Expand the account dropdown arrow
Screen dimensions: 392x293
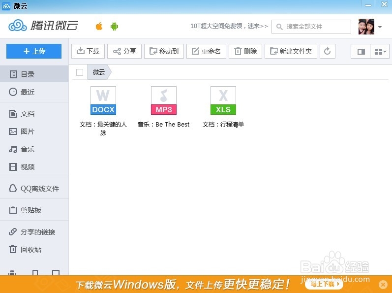pyautogui.click(x=380, y=27)
